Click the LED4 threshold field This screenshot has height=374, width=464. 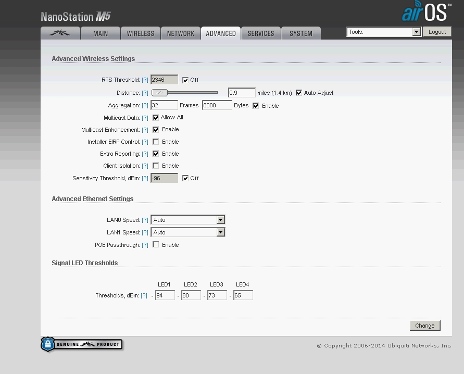[243, 295]
